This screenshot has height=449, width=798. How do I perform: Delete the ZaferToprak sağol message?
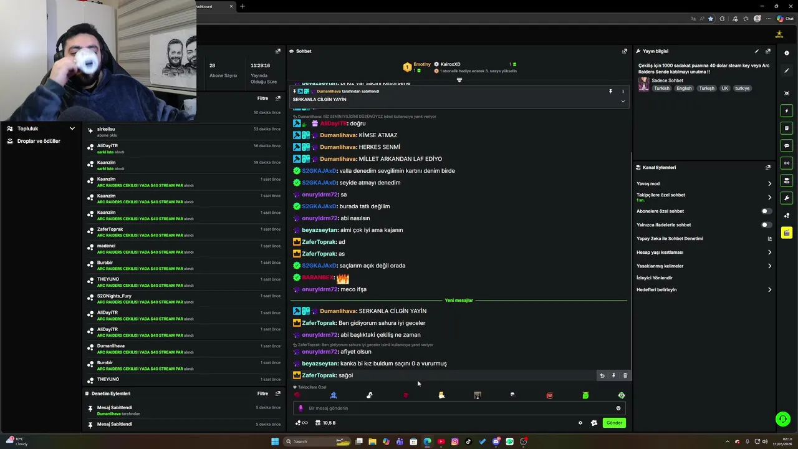click(x=625, y=375)
